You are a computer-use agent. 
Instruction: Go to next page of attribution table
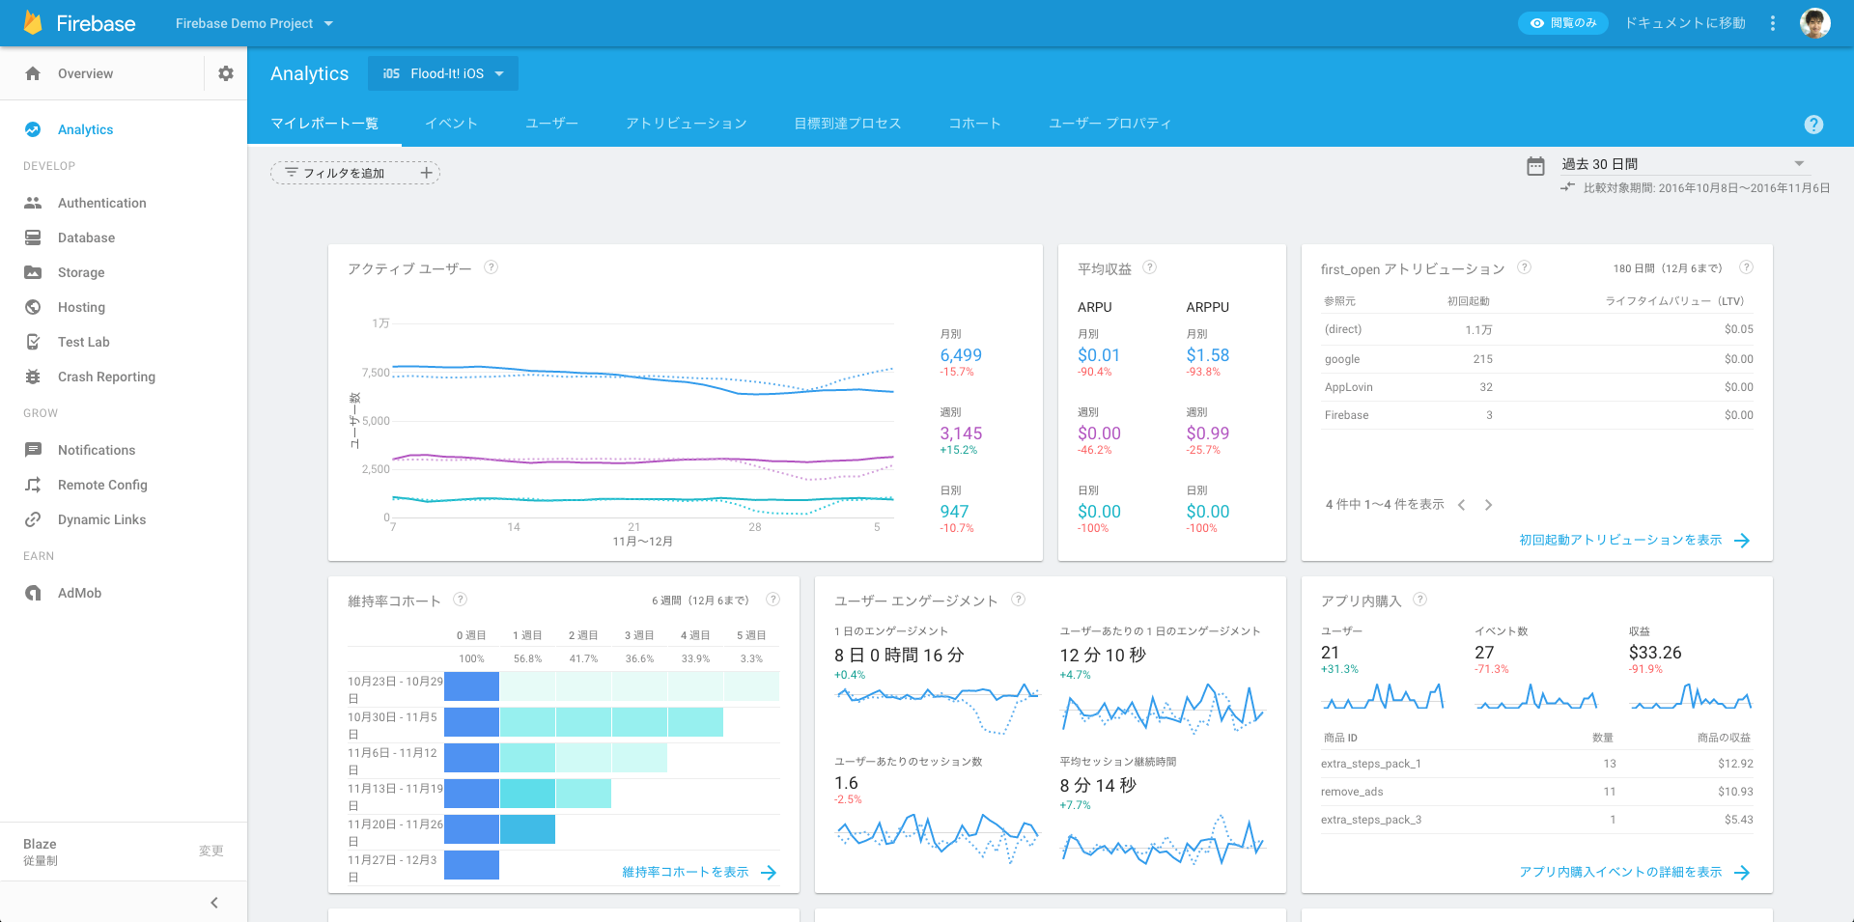point(1488,505)
